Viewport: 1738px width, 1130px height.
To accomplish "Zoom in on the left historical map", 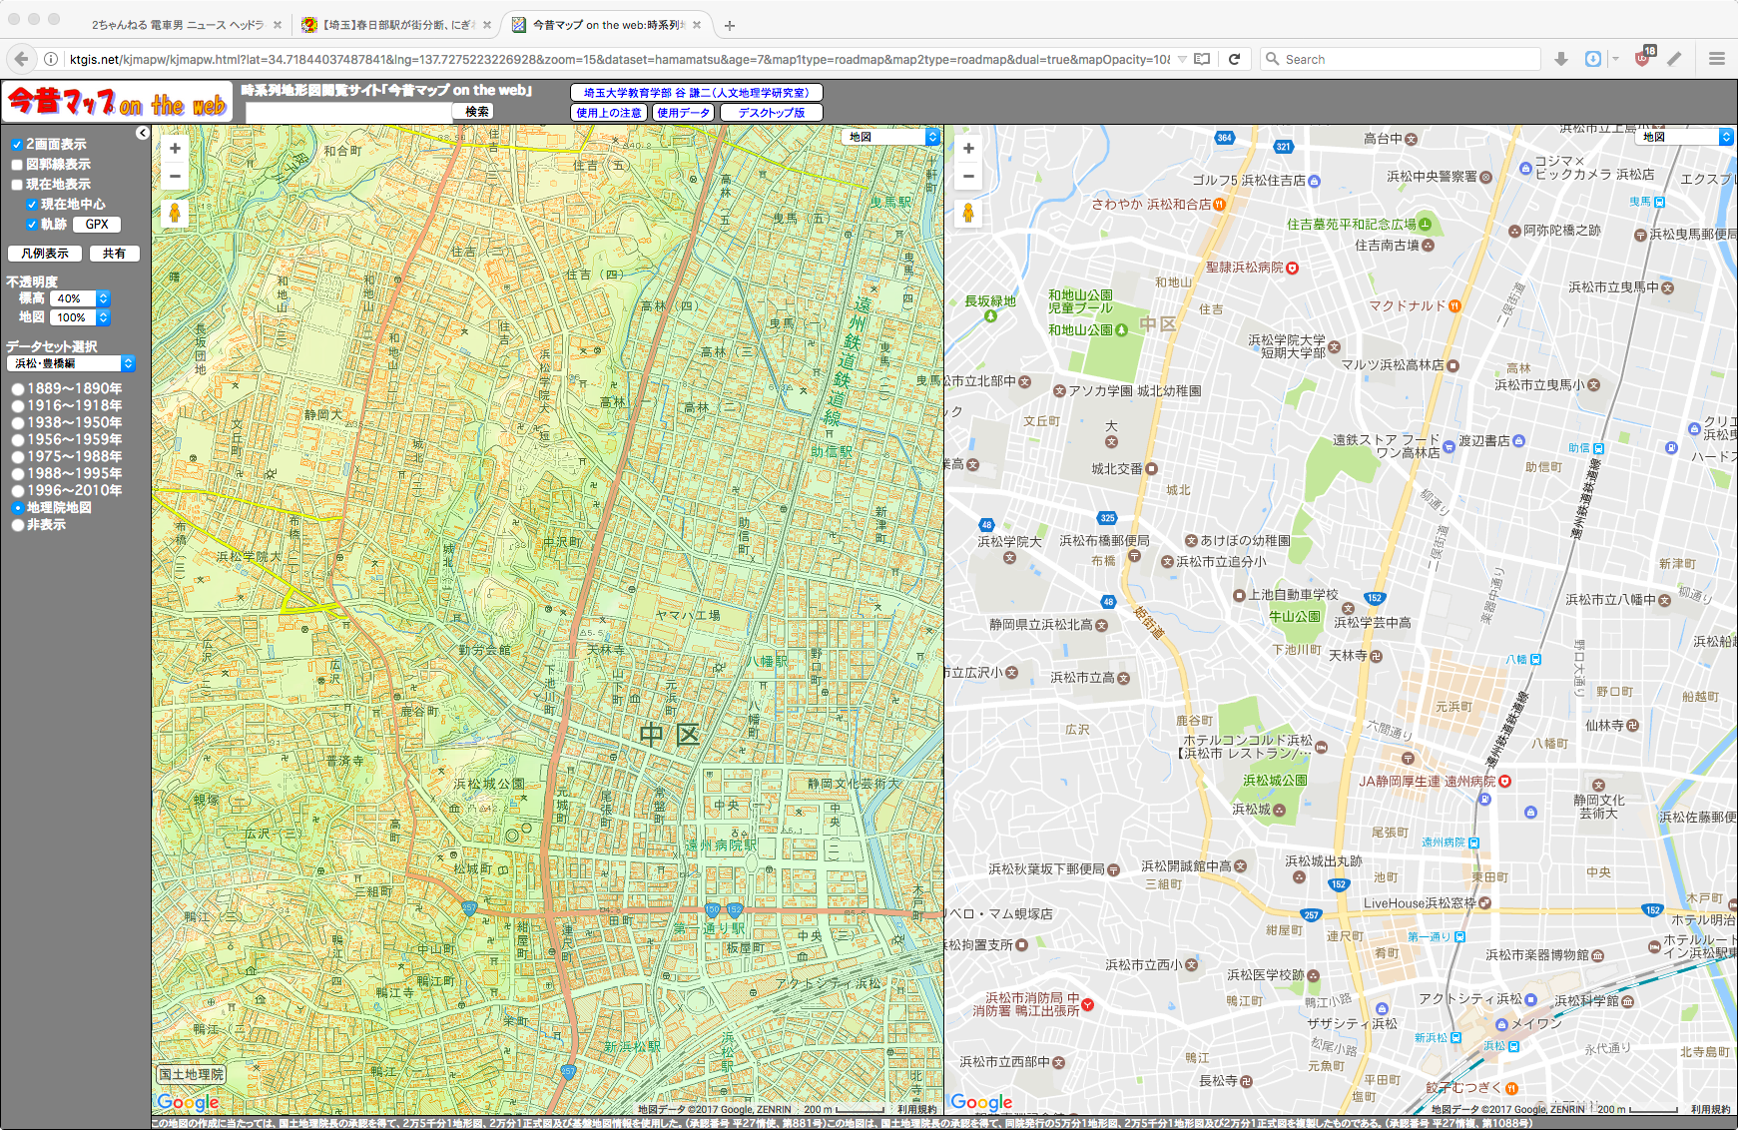I will click(x=175, y=149).
